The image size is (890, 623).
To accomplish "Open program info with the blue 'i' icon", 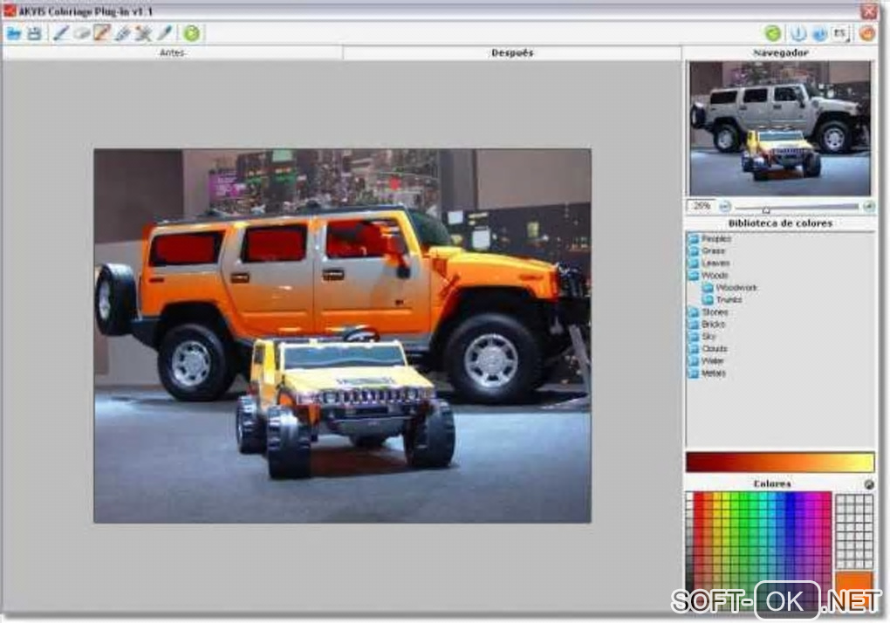I will point(798,33).
